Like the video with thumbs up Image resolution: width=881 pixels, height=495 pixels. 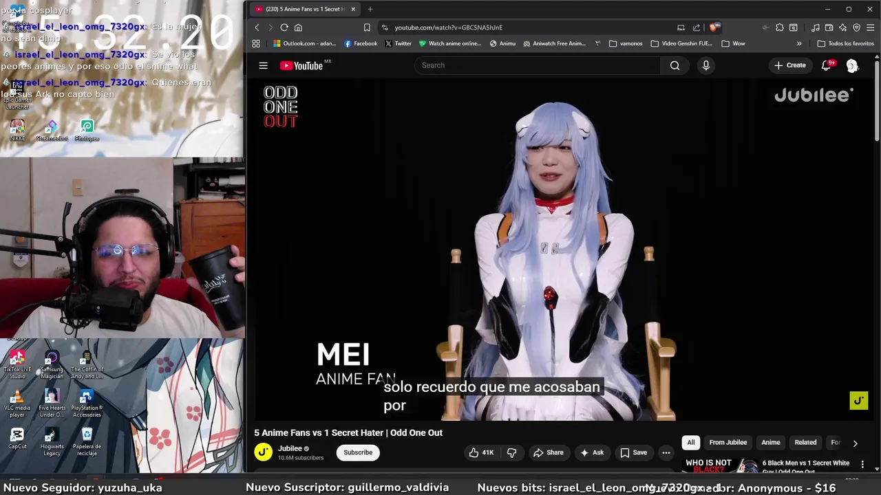tap(481, 452)
